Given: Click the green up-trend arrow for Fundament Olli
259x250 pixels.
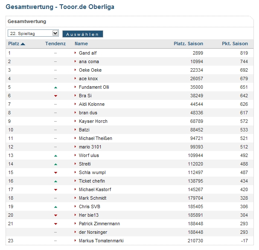Looking at the screenshot, I should (55, 87).
